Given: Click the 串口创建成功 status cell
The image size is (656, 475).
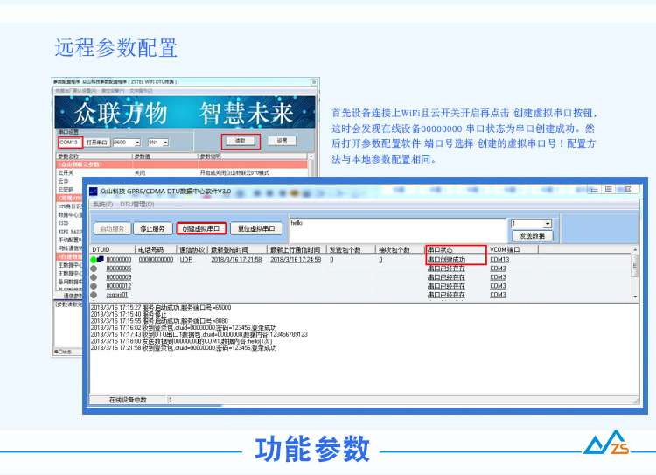Looking at the screenshot, I should [x=446, y=260].
